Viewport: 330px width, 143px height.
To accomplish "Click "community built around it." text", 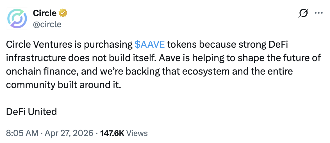I will coord(63,85).
